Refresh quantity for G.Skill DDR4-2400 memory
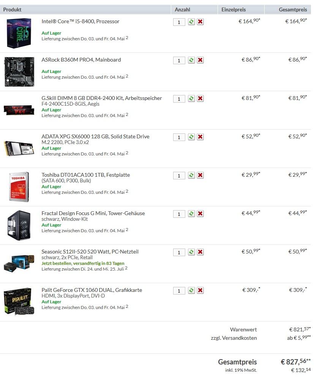 [x=191, y=98]
